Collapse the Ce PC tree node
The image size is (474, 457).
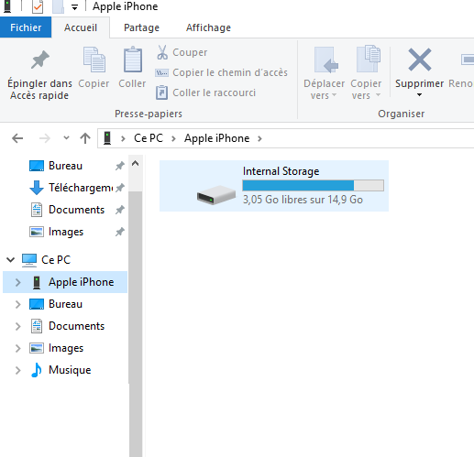tap(11, 260)
